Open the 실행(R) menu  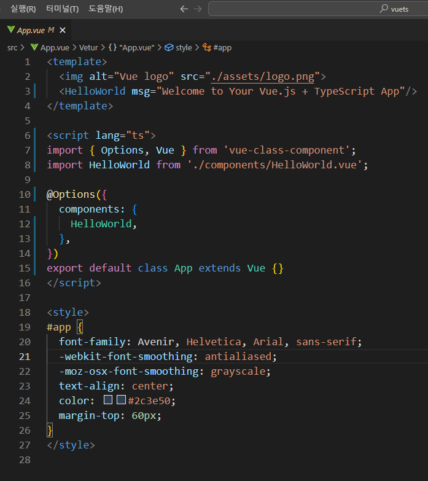pyautogui.click(x=23, y=9)
